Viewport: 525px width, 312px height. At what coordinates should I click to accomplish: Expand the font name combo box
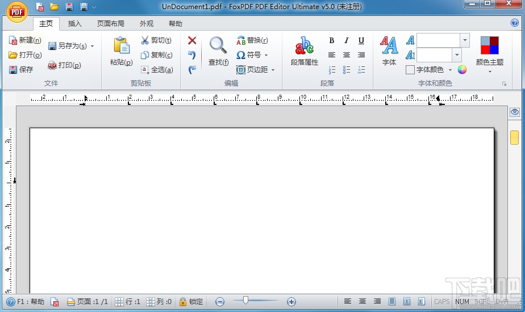click(x=465, y=40)
